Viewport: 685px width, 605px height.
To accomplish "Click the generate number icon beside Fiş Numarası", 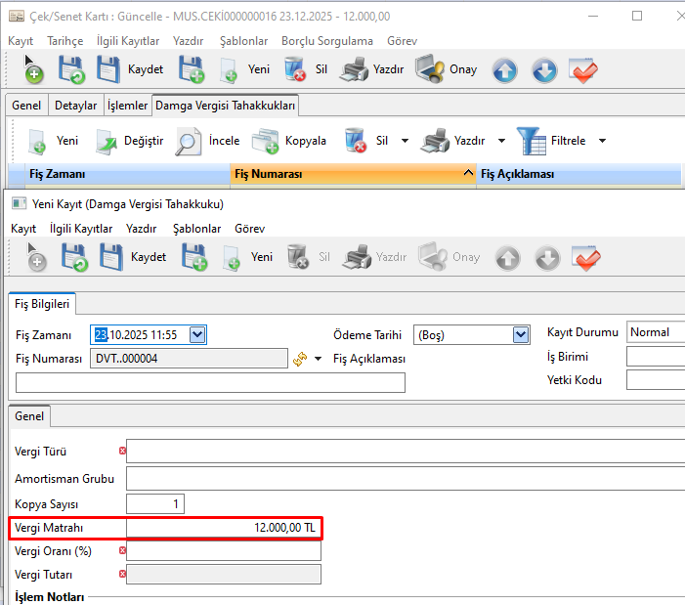I will pyautogui.click(x=300, y=359).
